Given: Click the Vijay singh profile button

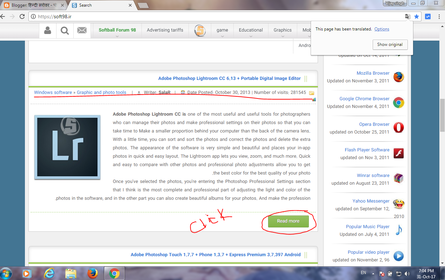Looking at the screenshot, I should [394, 3].
